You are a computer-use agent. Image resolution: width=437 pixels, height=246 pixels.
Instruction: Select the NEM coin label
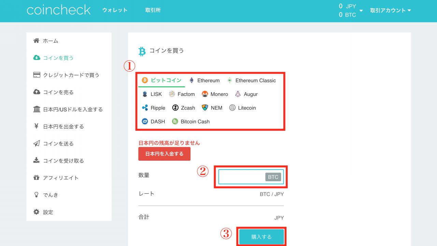point(216,108)
